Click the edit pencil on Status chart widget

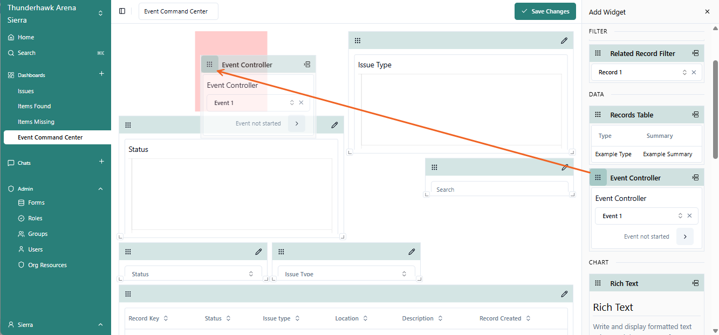click(x=334, y=125)
